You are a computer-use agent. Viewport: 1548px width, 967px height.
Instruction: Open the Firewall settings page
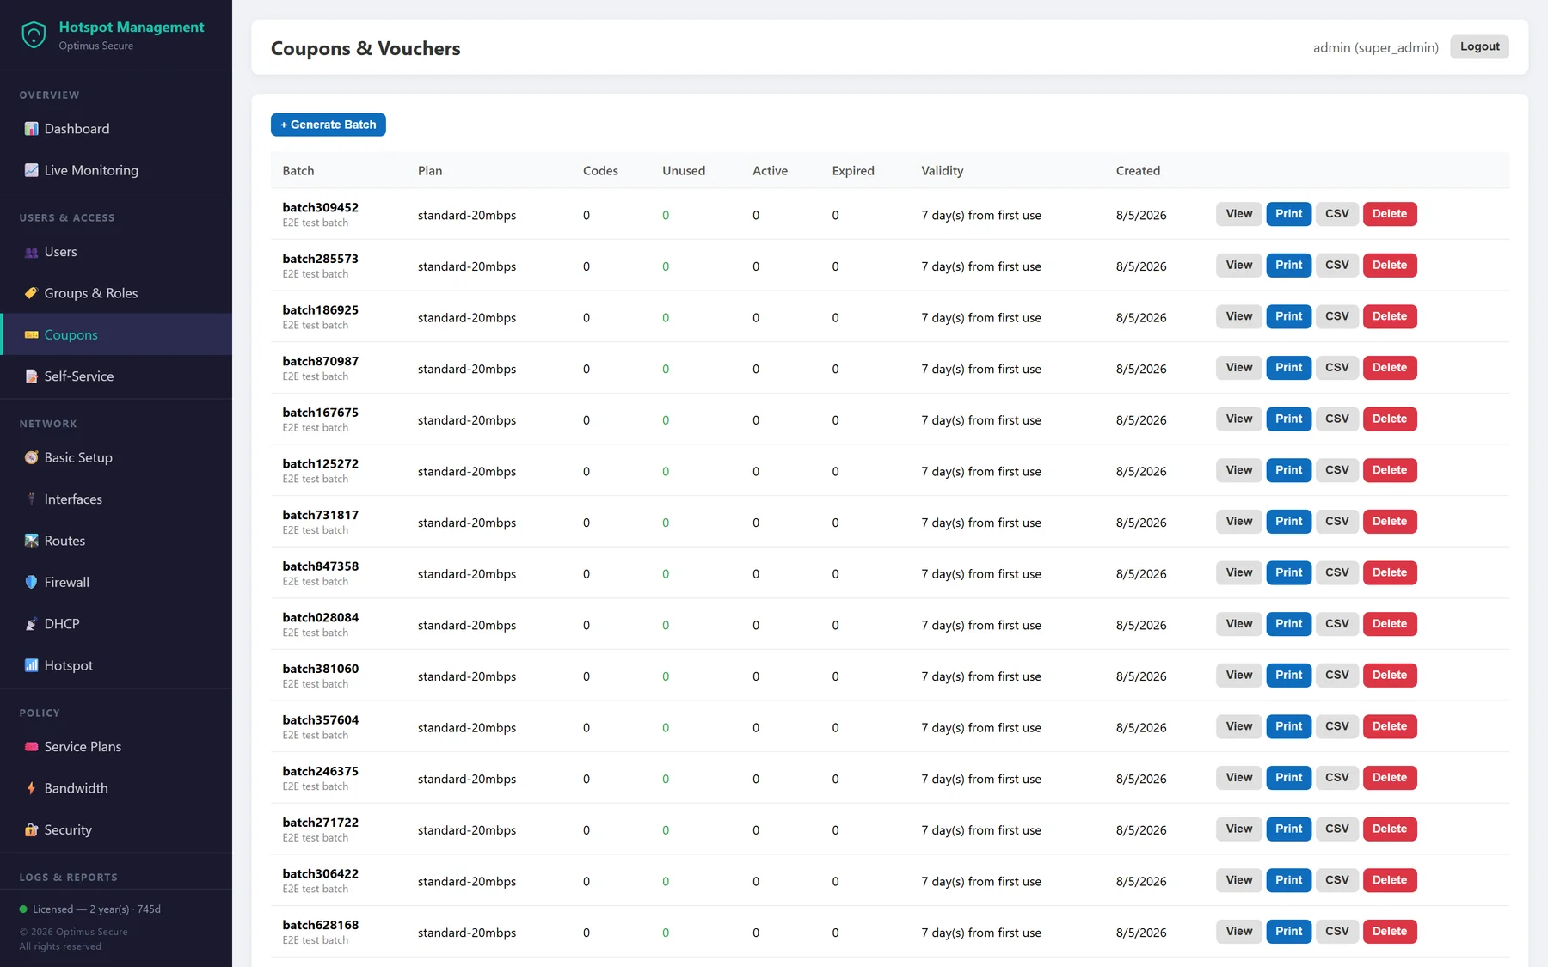tap(116, 582)
